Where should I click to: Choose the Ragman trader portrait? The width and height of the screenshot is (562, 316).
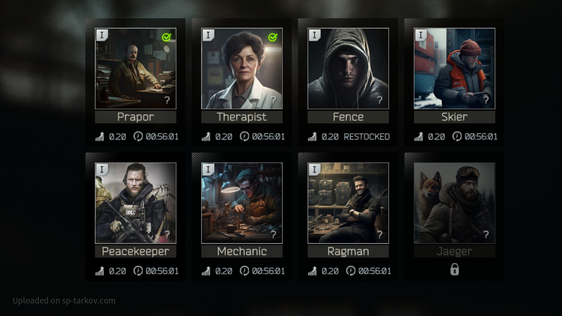(348, 203)
